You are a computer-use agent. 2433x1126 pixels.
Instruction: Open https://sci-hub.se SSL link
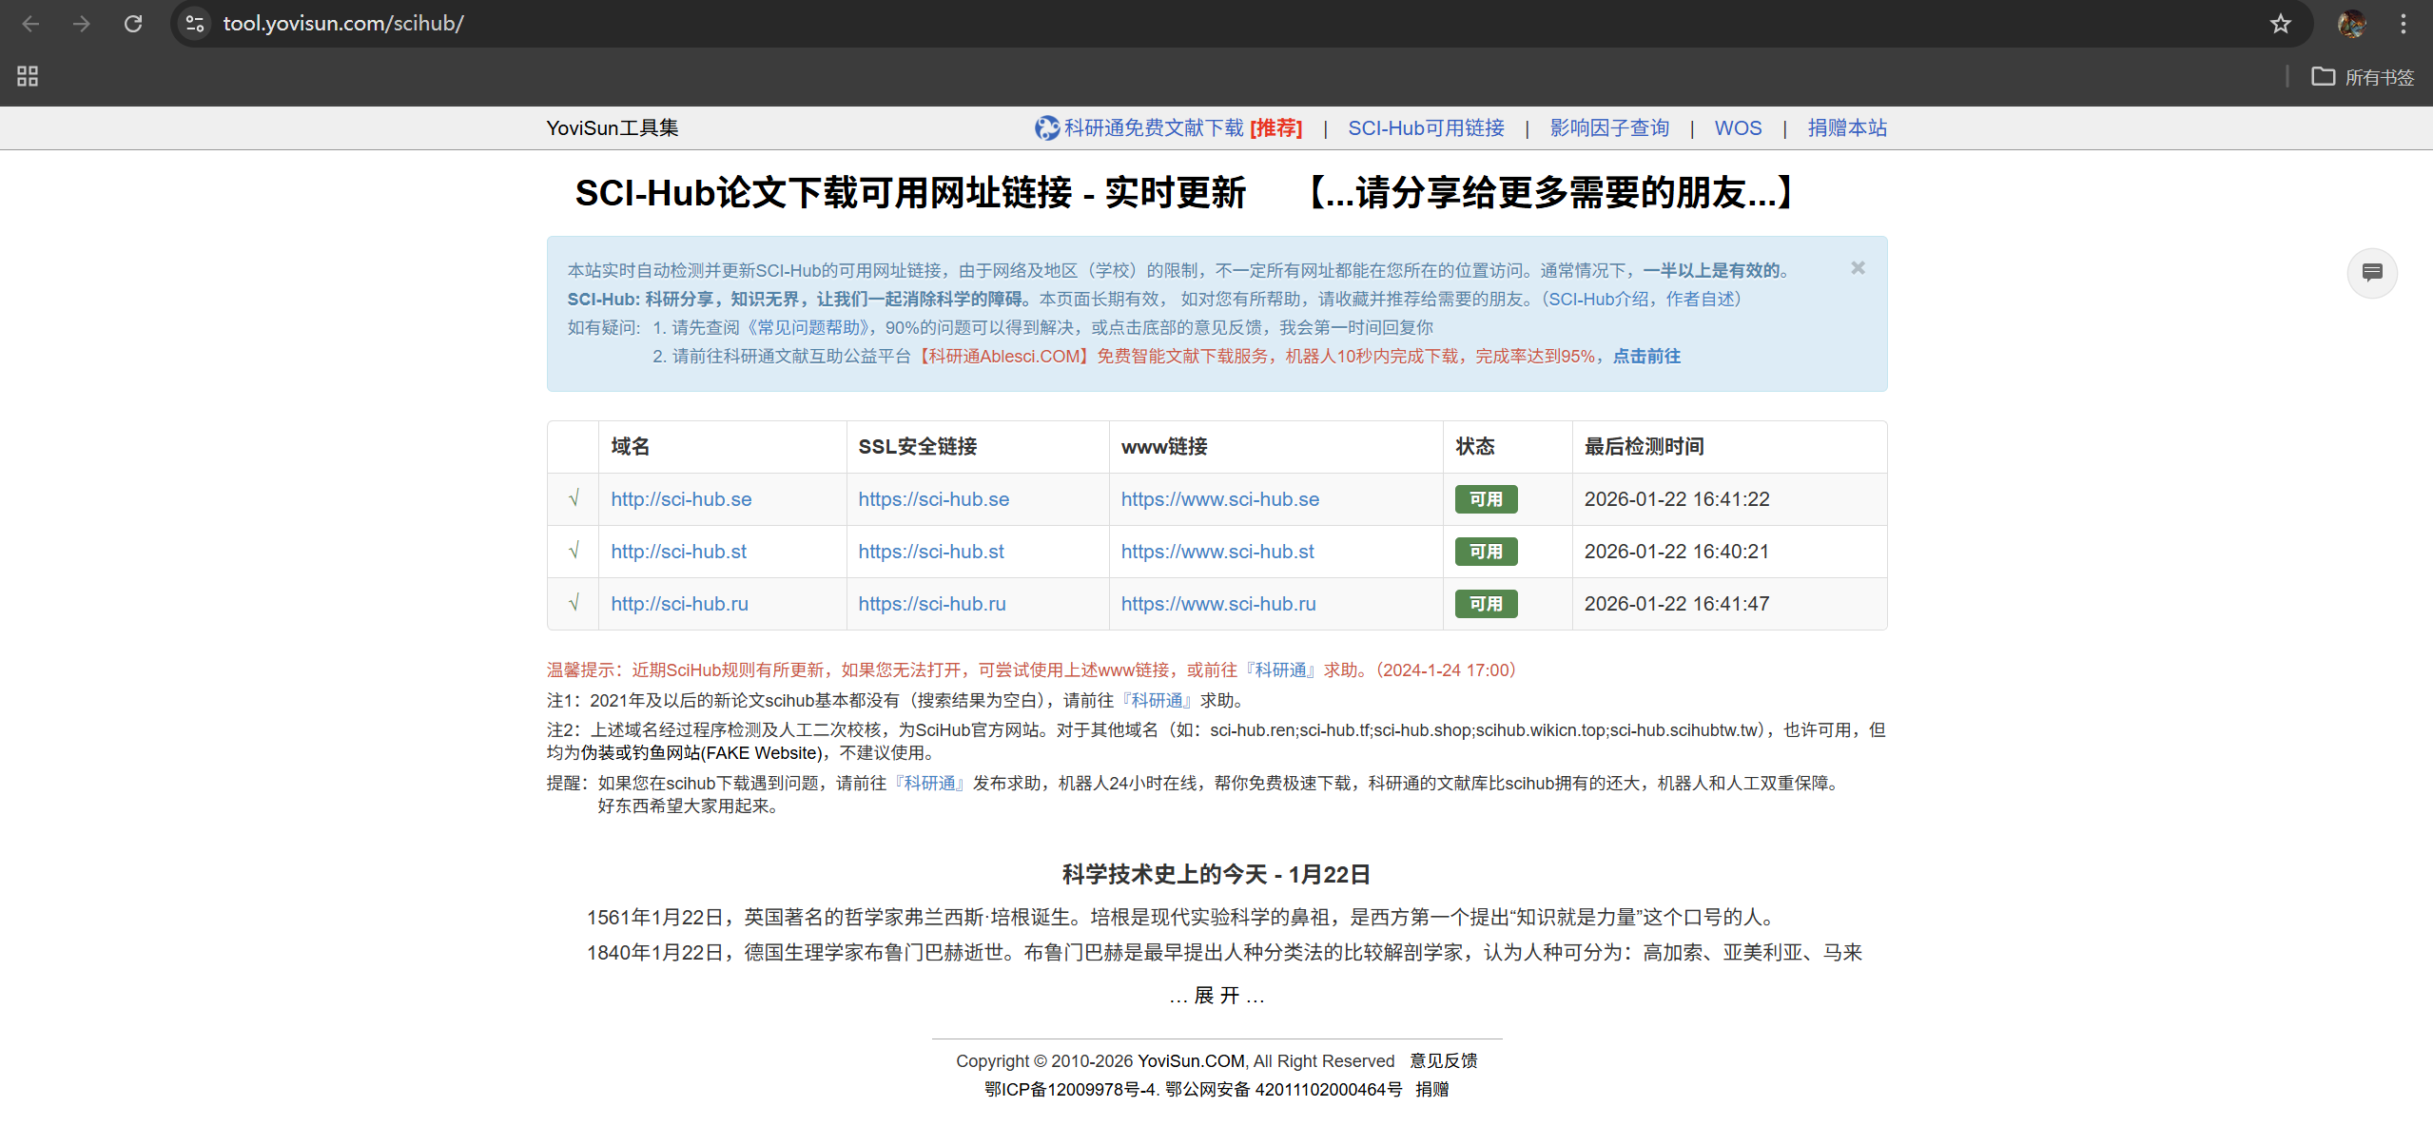point(933,499)
